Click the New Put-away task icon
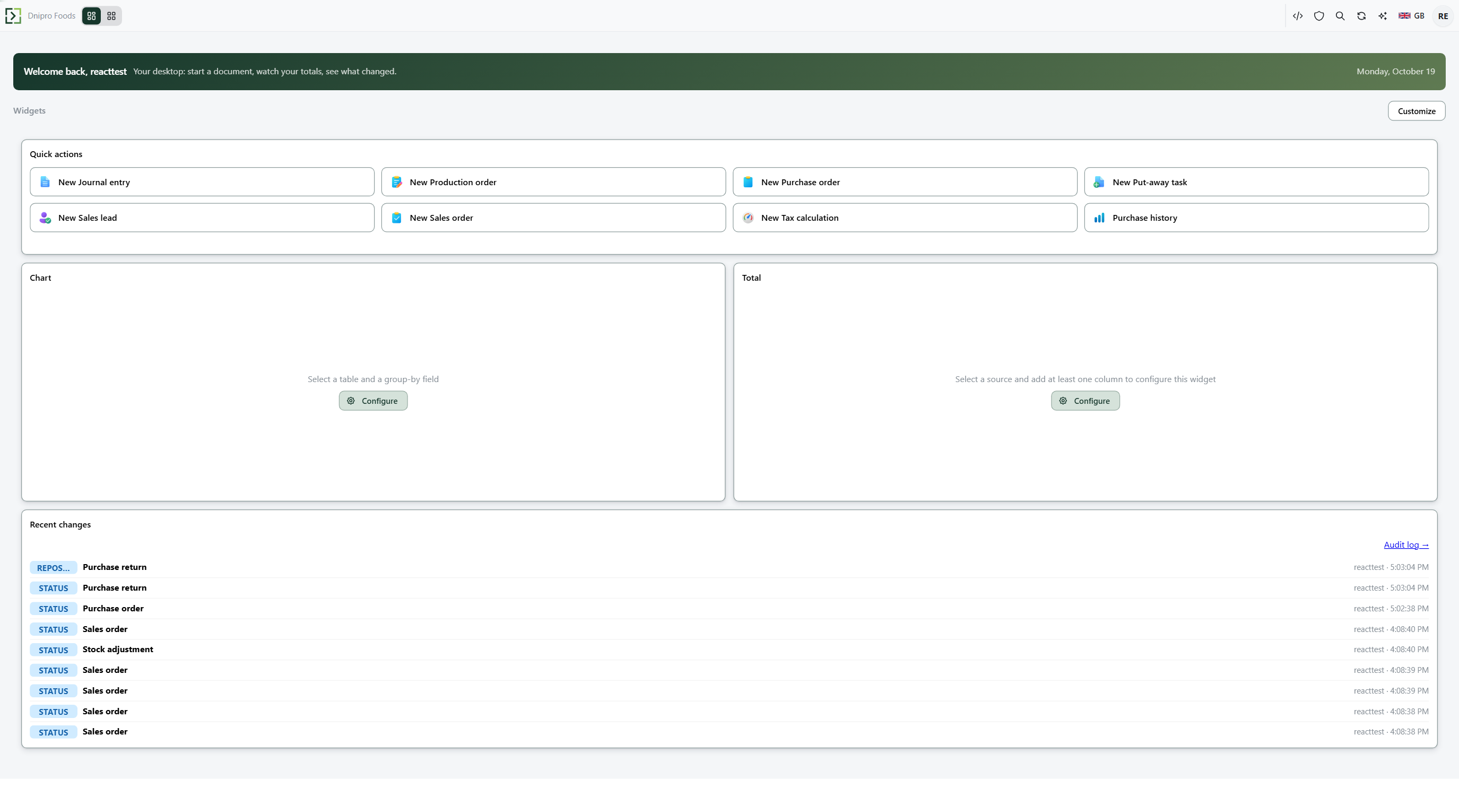This screenshot has height=796, width=1459. 1099,182
